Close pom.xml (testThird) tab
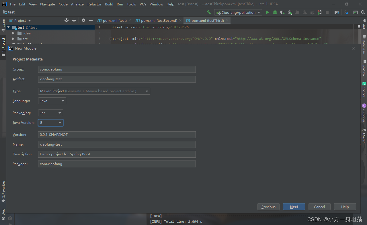This screenshot has width=367, height=225. (x=227, y=20)
